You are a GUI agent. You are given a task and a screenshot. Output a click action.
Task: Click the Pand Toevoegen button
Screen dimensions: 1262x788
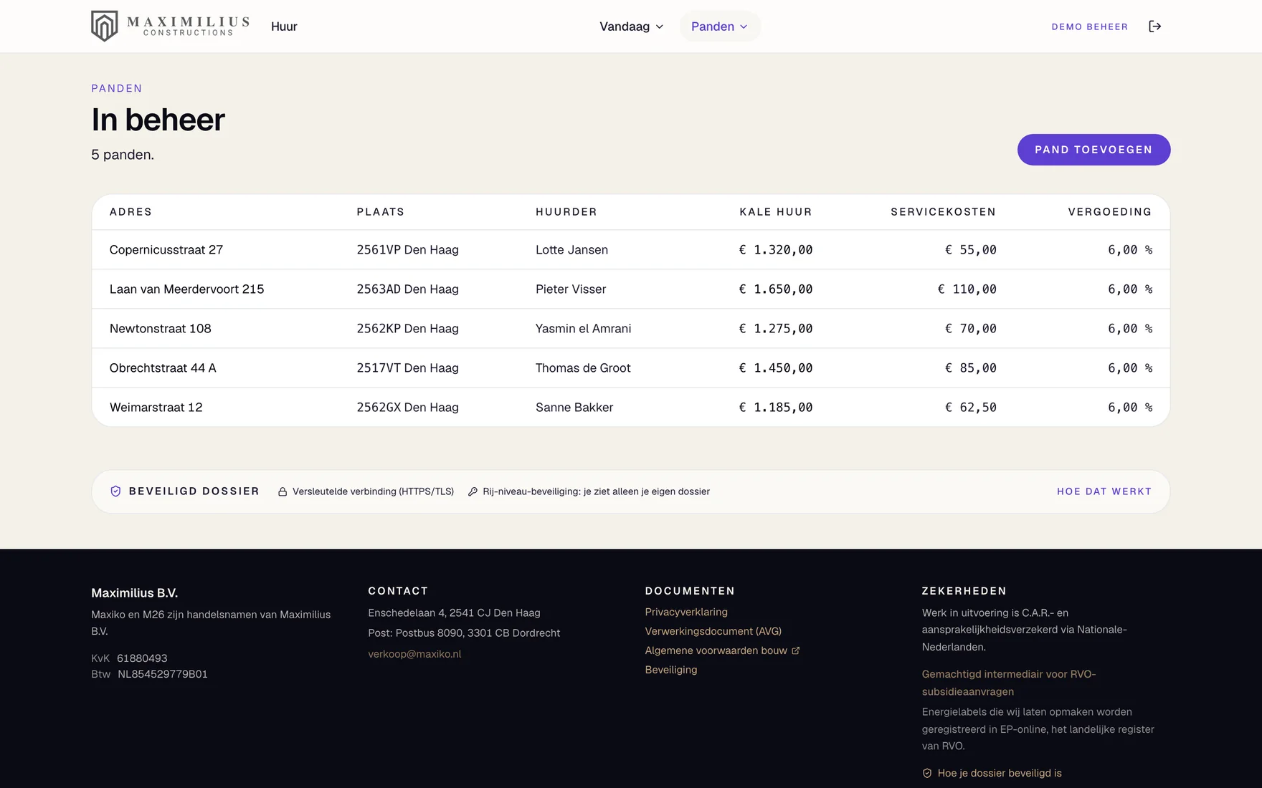pyautogui.click(x=1093, y=150)
